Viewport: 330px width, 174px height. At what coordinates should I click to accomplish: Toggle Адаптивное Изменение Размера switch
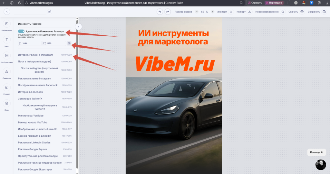[x=21, y=31]
